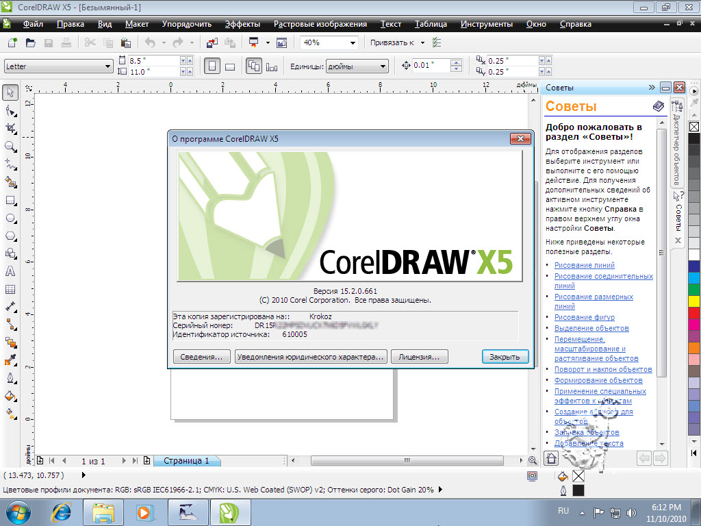
Task: Click the Сведения... button
Action: (x=202, y=356)
